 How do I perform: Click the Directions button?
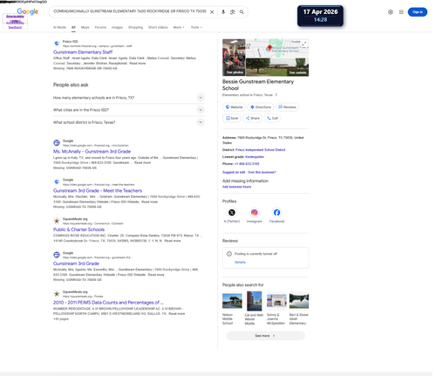(261, 107)
